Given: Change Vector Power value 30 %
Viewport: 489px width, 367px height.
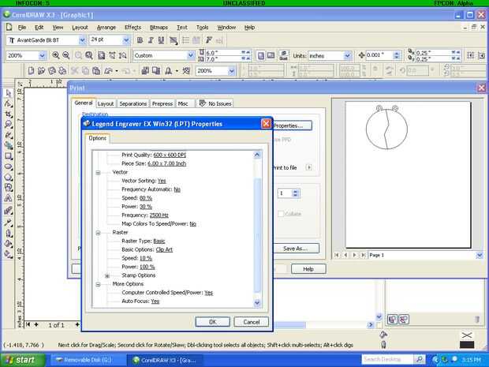Looking at the screenshot, I should click(x=146, y=207).
